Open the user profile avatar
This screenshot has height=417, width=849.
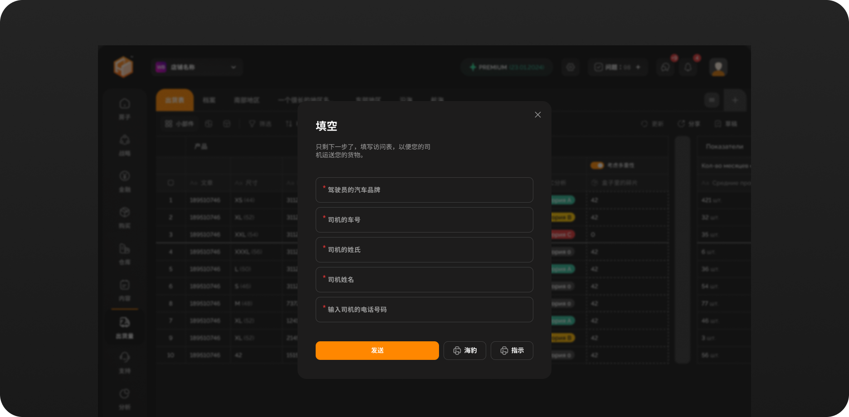[718, 67]
